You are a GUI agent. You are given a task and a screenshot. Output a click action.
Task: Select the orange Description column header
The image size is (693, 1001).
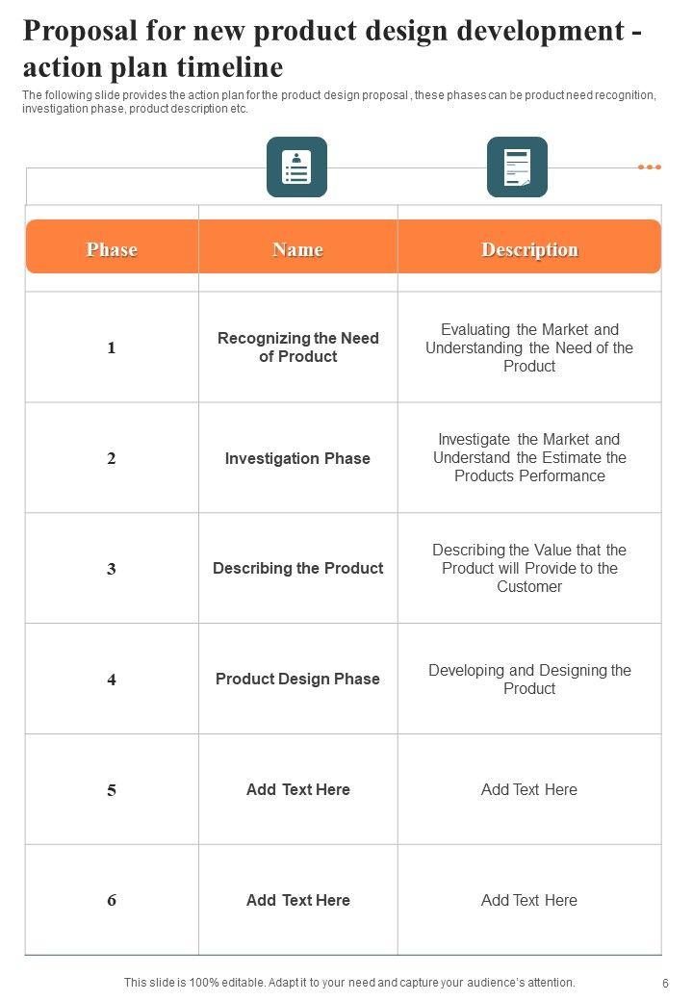tap(529, 250)
